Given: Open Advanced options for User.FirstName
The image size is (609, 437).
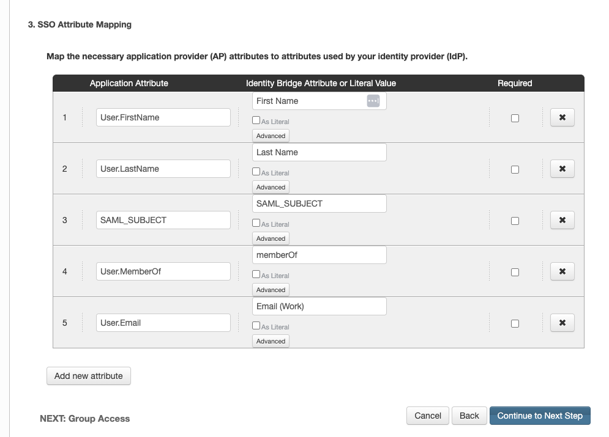Looking at the screenshot, I should point(271,136).
